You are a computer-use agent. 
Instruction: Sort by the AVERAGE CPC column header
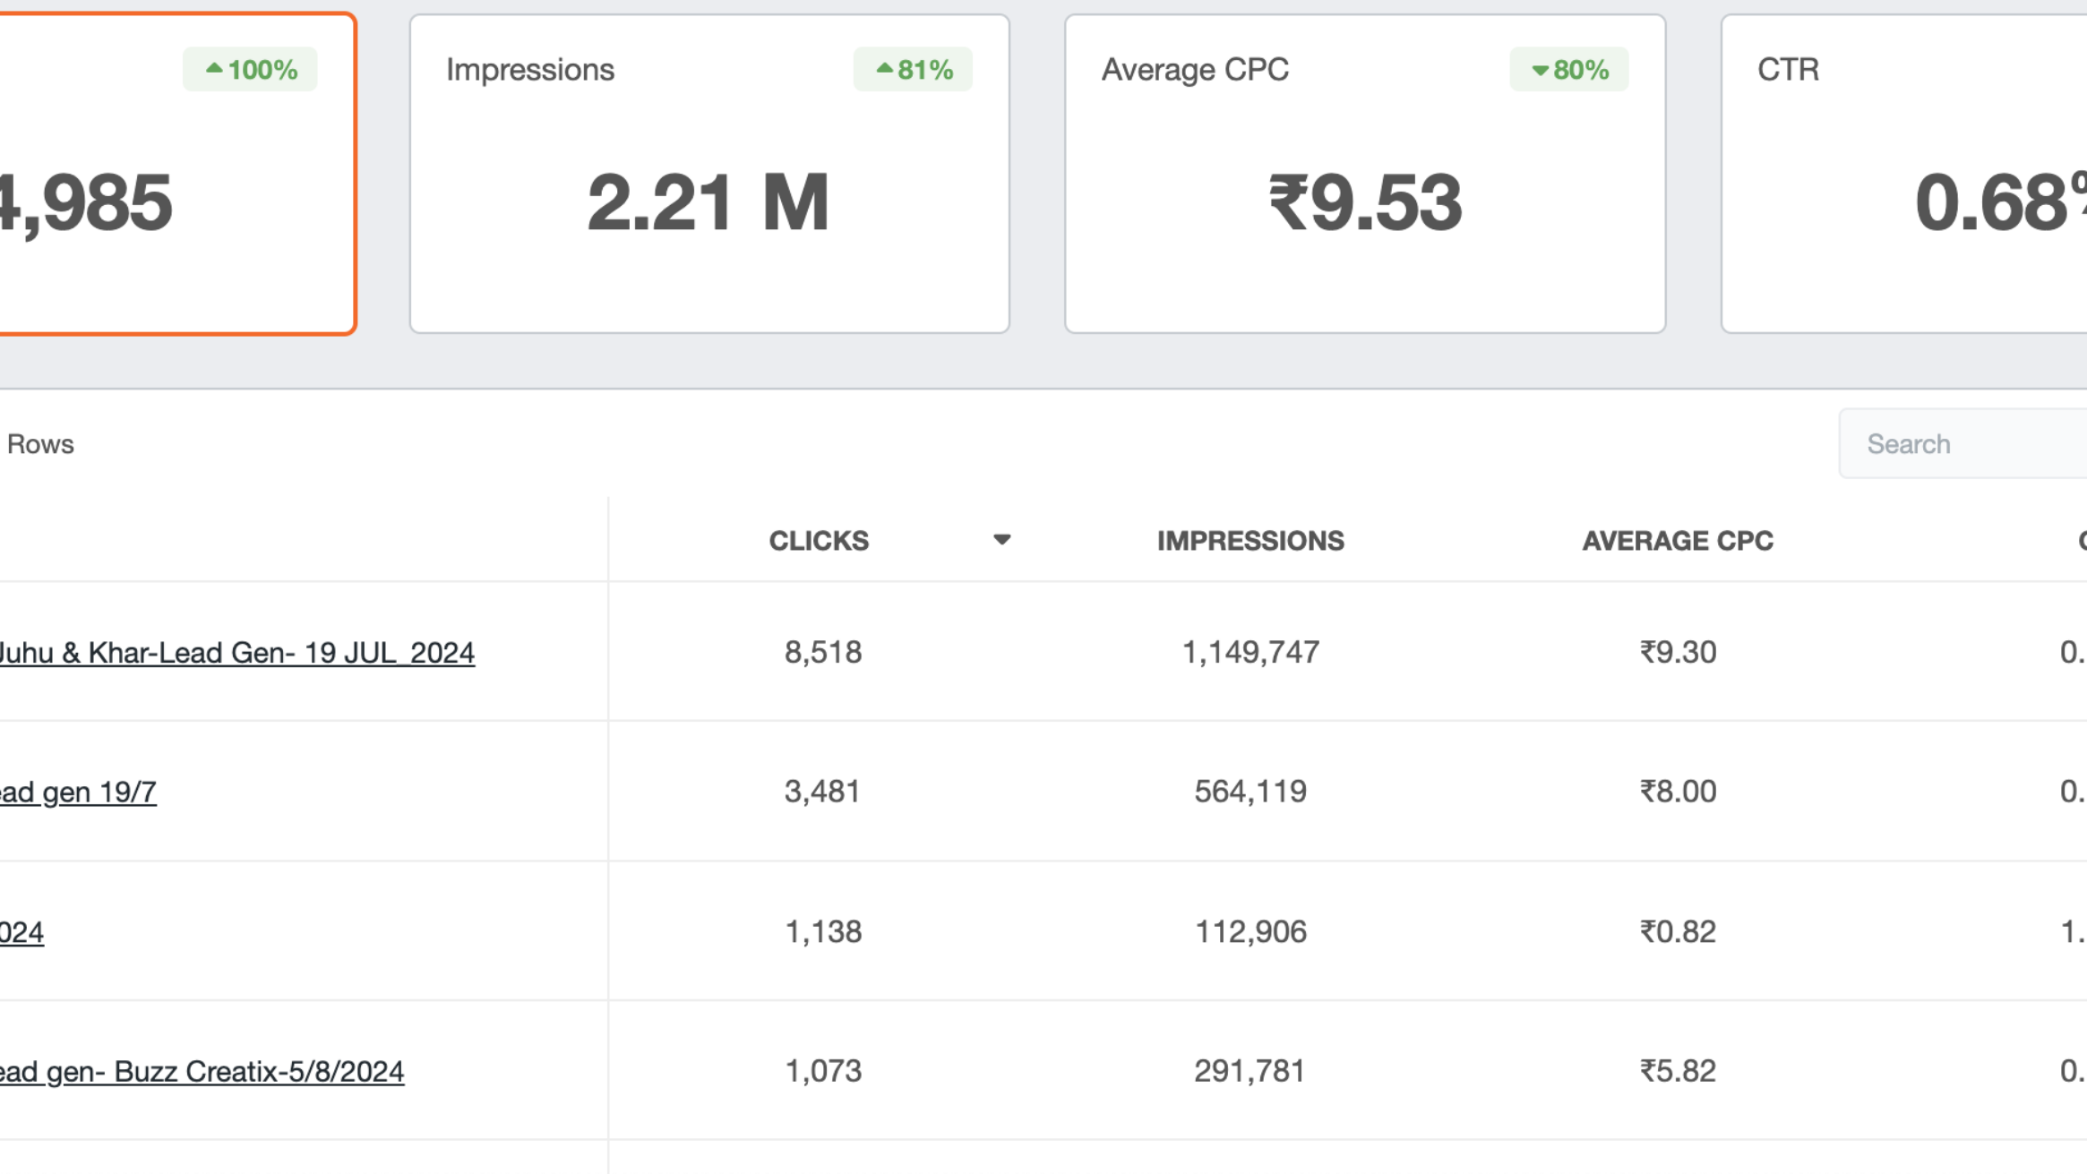click(x=1678, y=540)
